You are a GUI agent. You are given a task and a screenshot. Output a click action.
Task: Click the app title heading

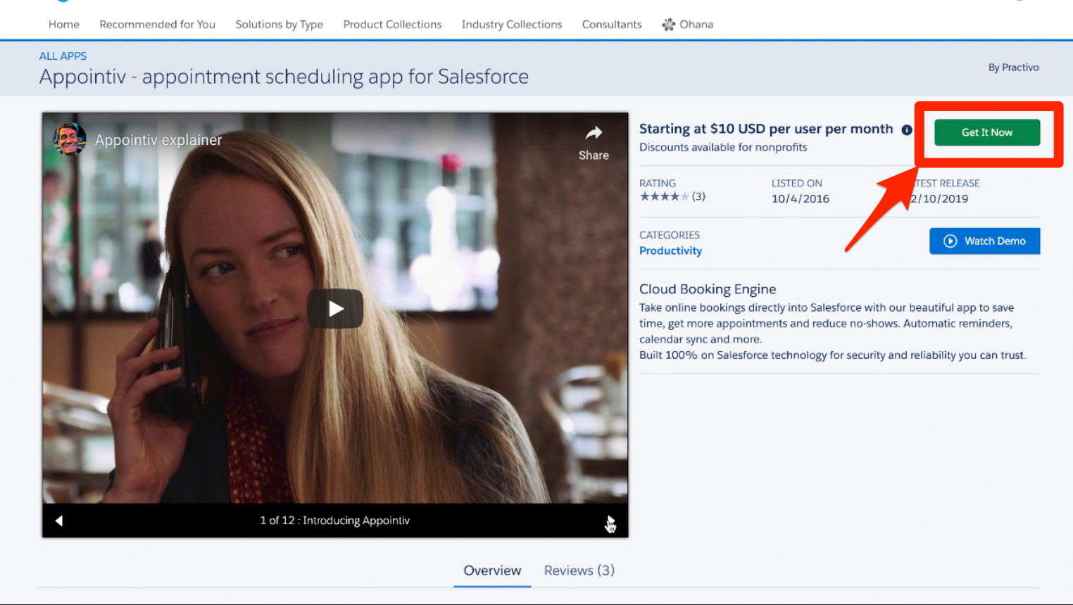[284, 77]
